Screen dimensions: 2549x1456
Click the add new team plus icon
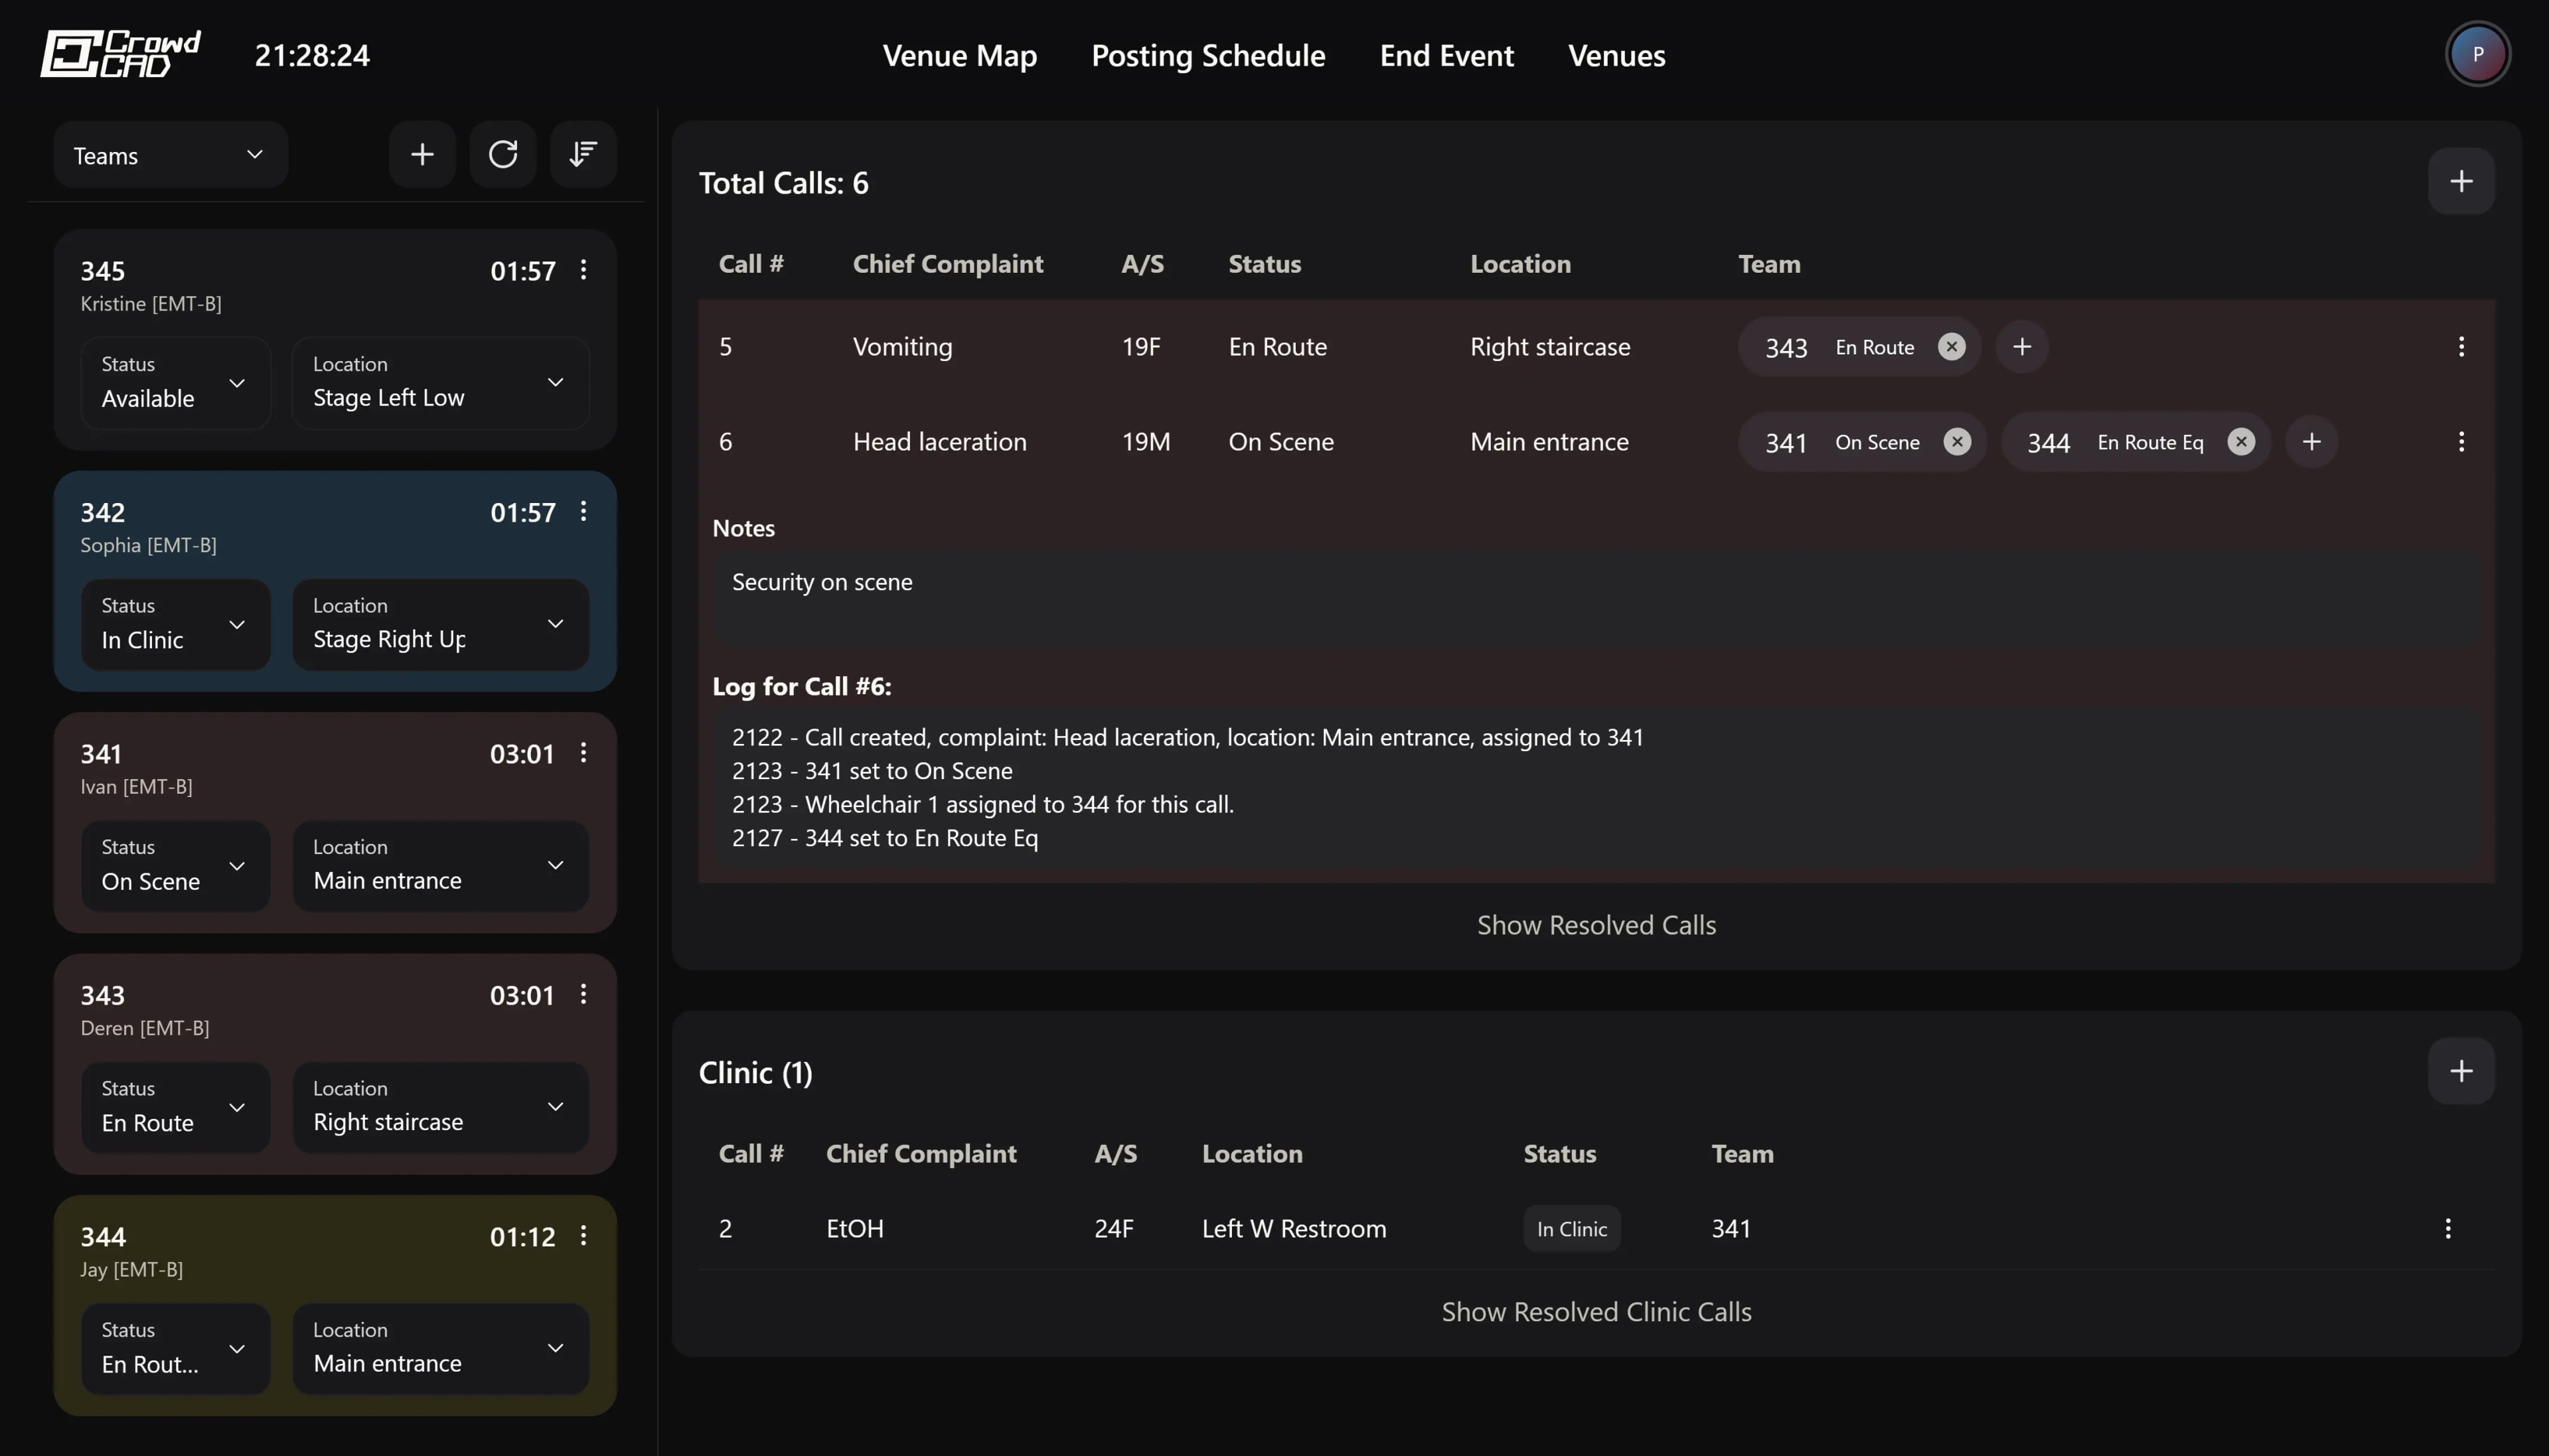tap(421, 154)
